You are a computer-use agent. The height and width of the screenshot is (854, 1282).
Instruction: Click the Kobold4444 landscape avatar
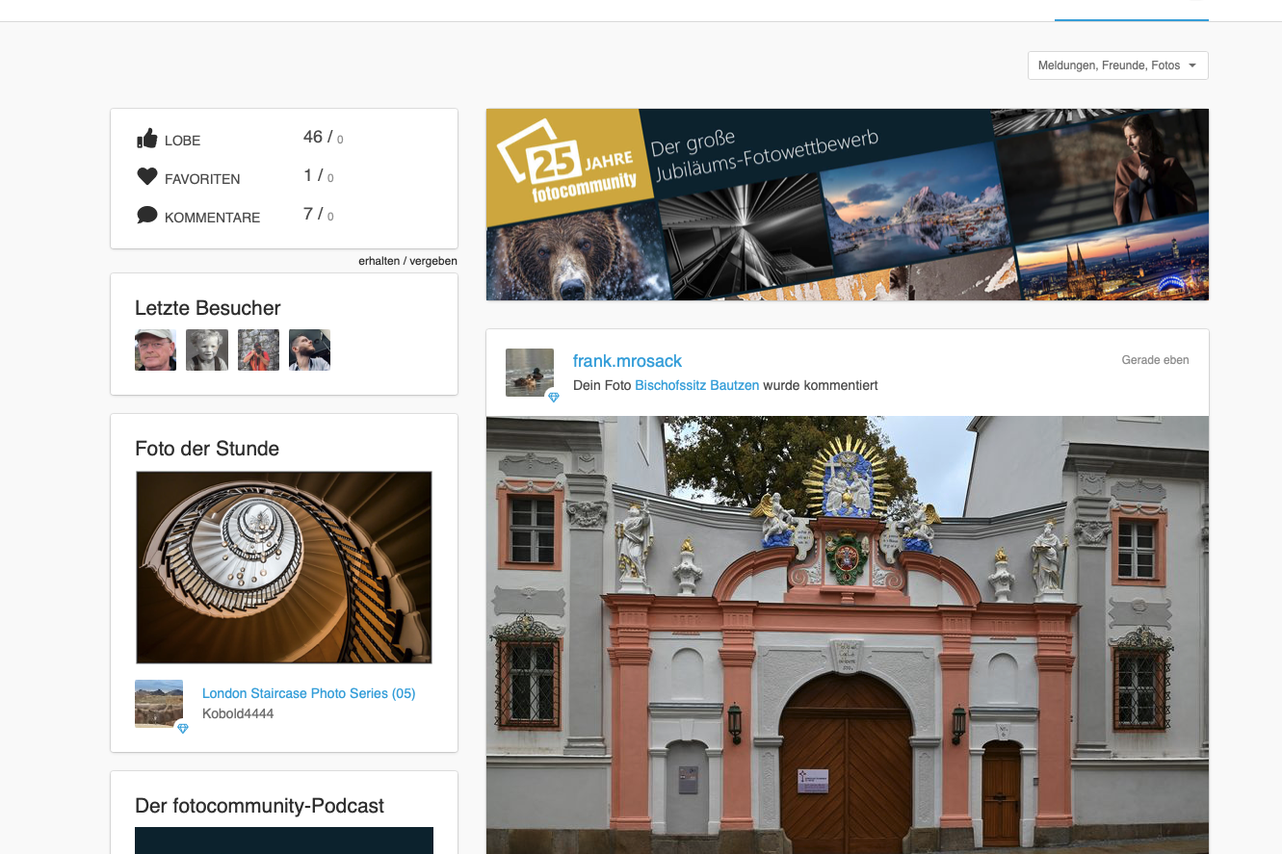[158, 703]
